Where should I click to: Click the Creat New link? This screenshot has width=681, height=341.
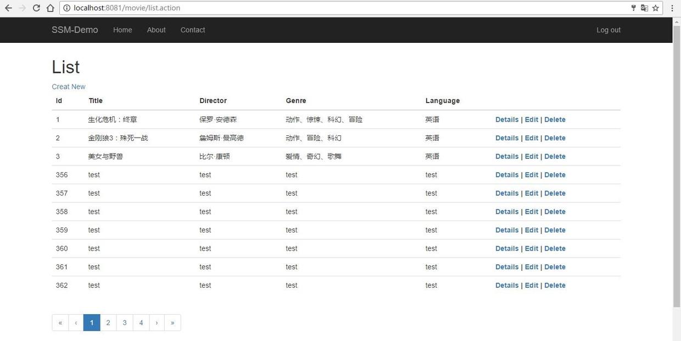69,87
